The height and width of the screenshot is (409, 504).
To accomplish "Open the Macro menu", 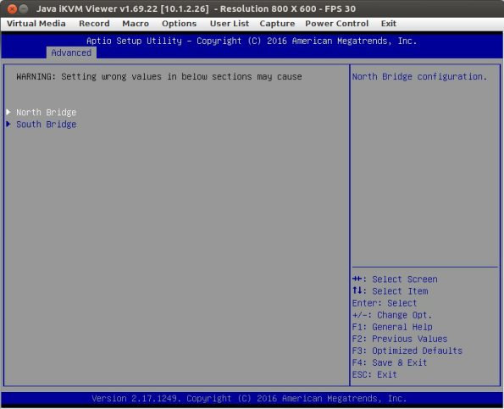I will point(136,24).
